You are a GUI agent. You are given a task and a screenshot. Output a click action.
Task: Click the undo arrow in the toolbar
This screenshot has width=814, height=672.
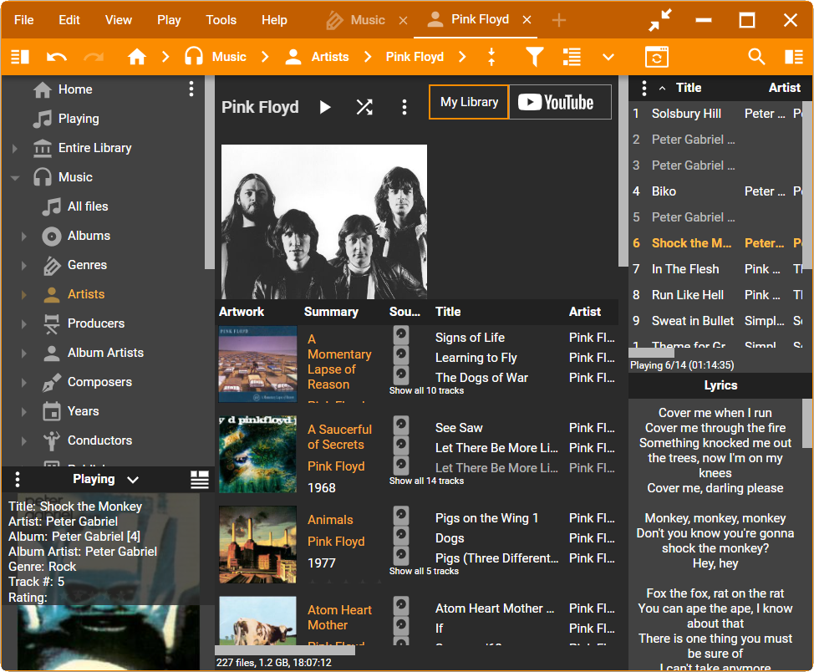57,57
